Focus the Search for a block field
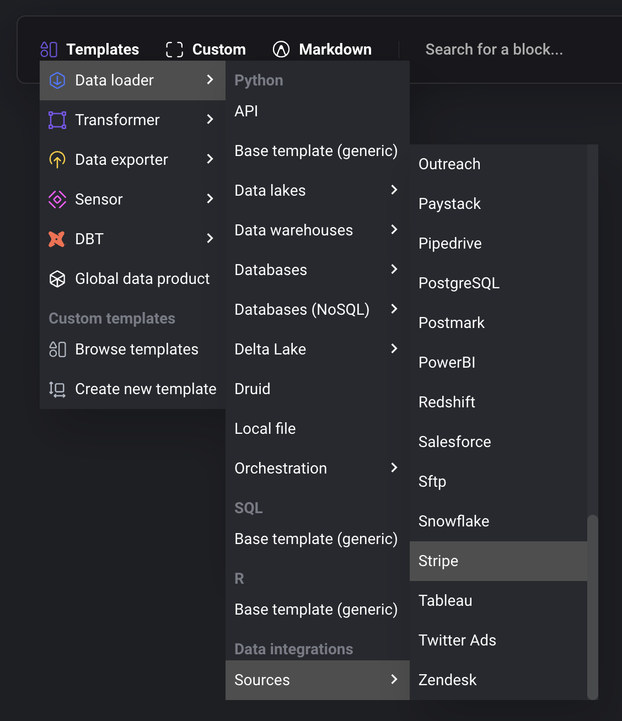 [x=494, y=50]
